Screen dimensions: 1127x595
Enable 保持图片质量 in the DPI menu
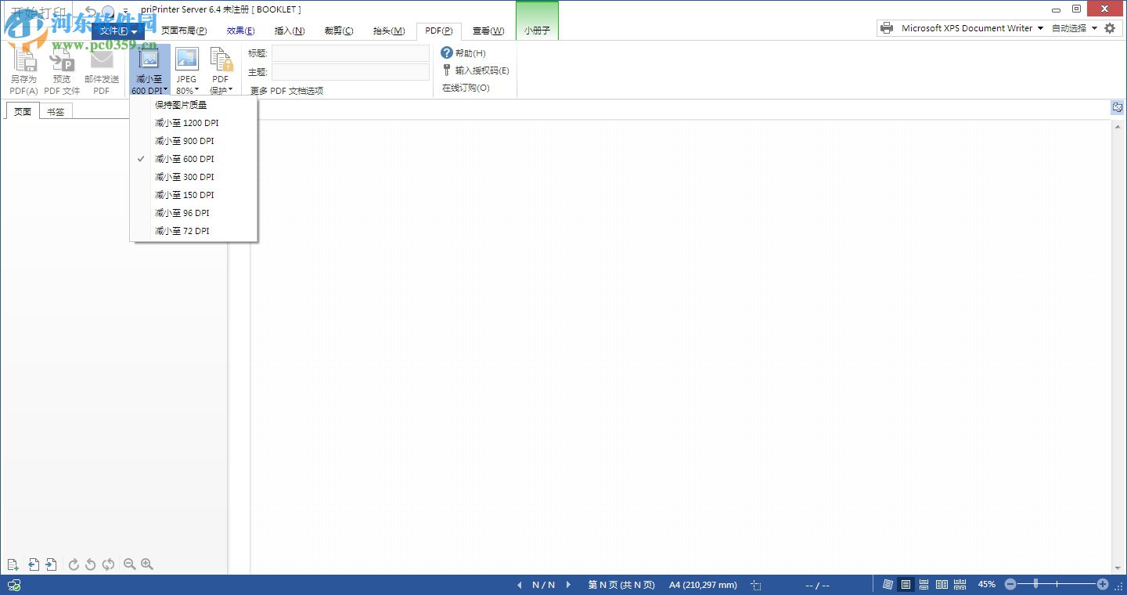182,104
